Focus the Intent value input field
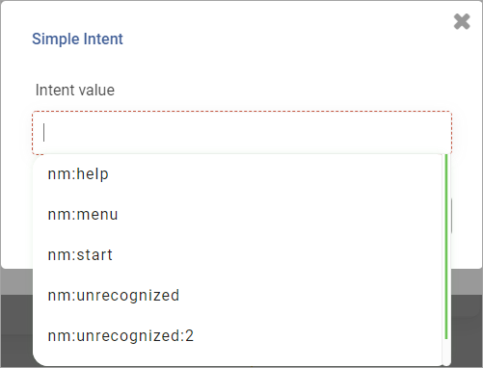 pos(242,133)
